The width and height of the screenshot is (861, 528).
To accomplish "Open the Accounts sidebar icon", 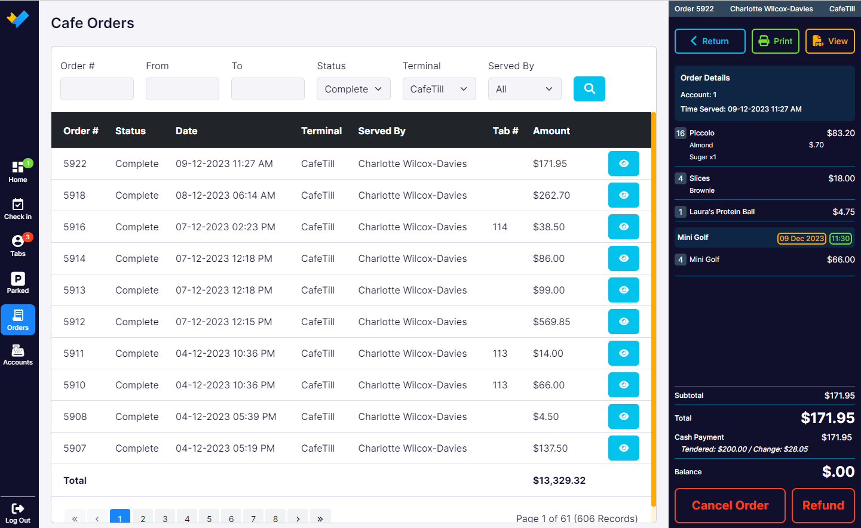I will (x=18, y=354).
